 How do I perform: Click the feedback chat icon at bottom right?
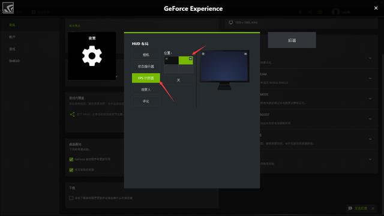[350, 208]
